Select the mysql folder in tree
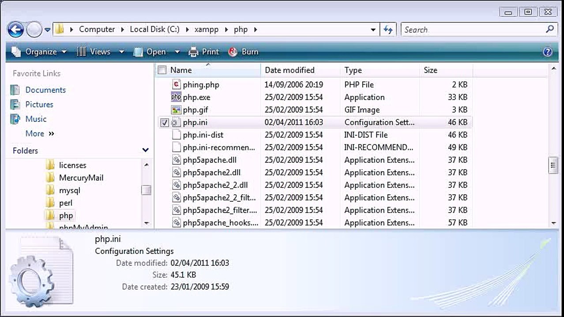This screenshot has width=564, height=317. pos(70,191)
